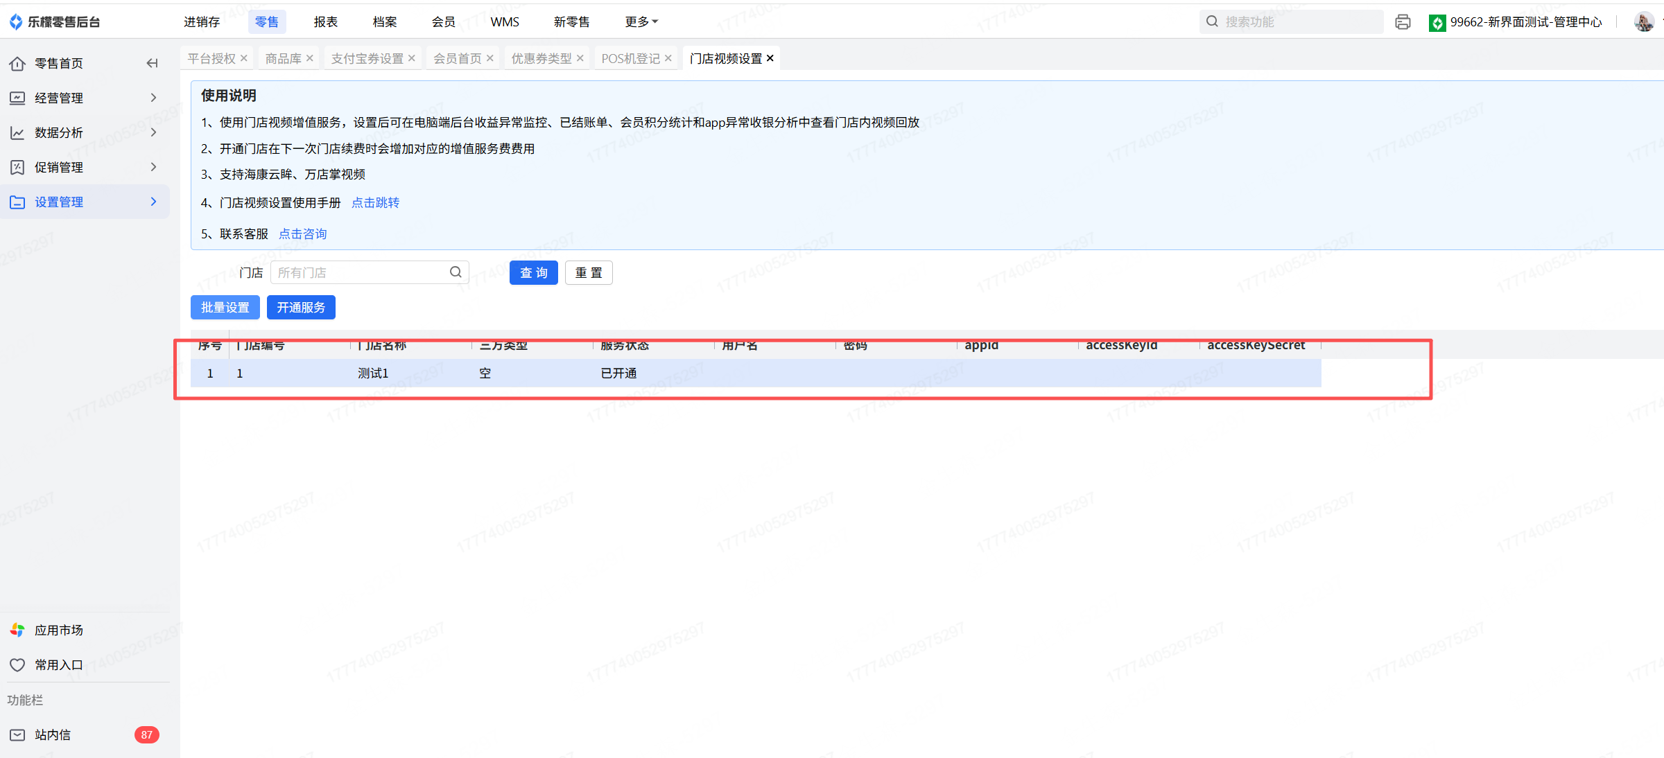Click the search magnifier in store field
Screen dimensions: 1664x758
456,272
